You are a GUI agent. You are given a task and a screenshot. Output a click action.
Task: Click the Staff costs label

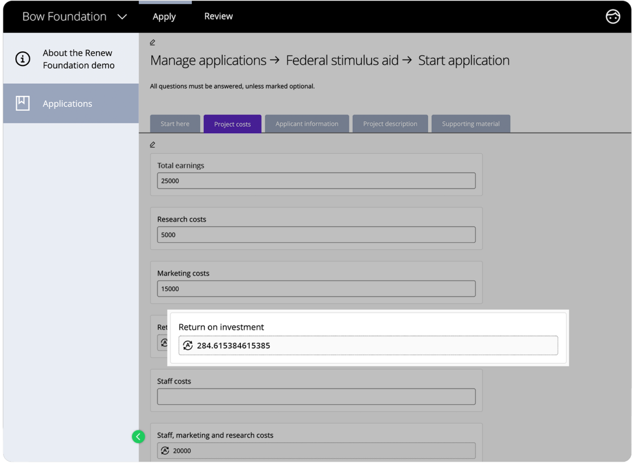tap(174, 381)
